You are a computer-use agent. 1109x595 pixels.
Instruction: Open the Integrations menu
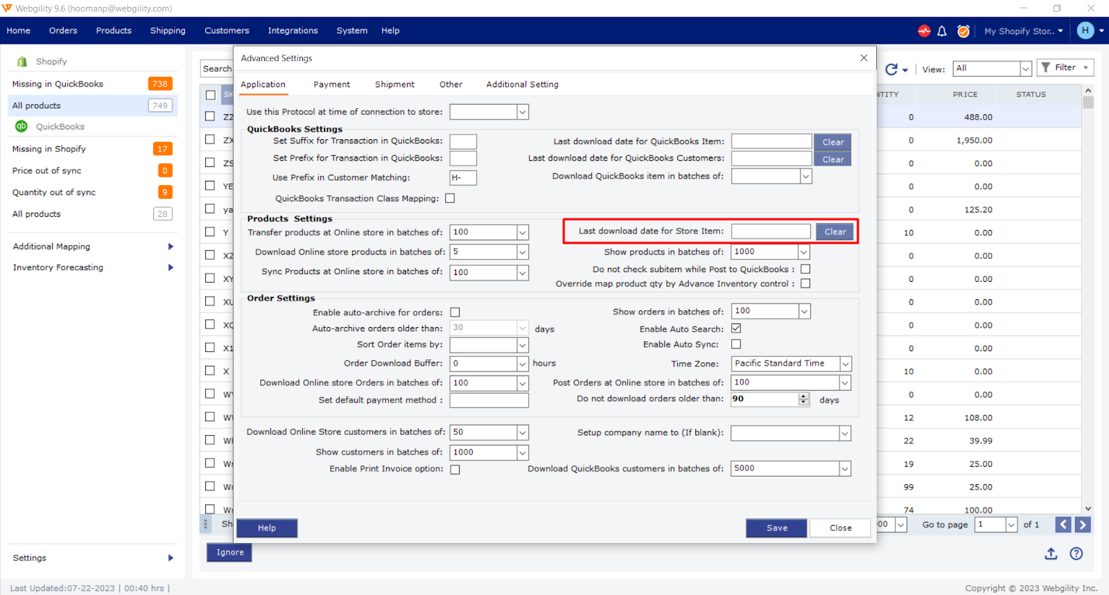pyautogui.click(x=292, y=30)
